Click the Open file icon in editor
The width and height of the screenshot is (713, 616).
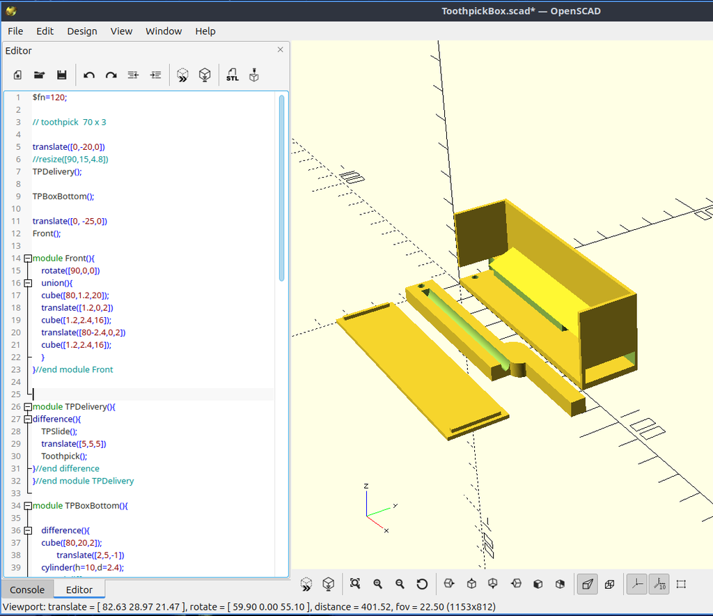(x=40, y=75)
